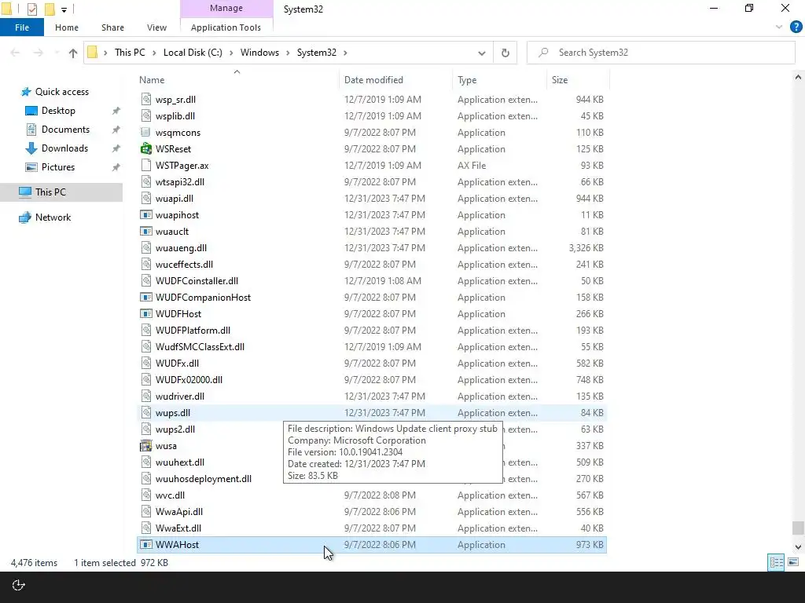Navigate to Windows in breadcrumb path
The height and width of the screenshot is (603, 805).
(259, 53)
